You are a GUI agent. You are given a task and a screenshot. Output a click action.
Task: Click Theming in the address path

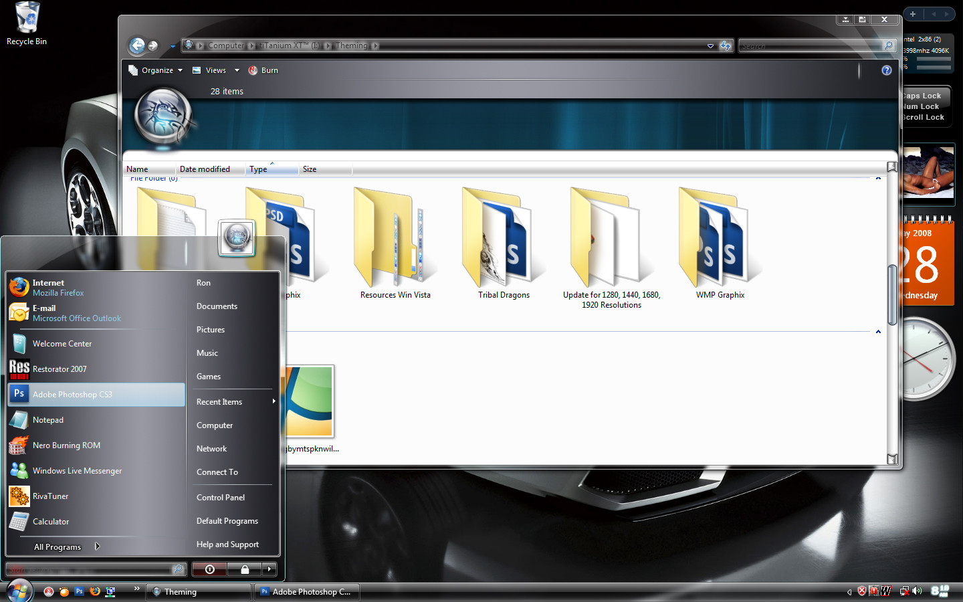click(x=351, y=45)
